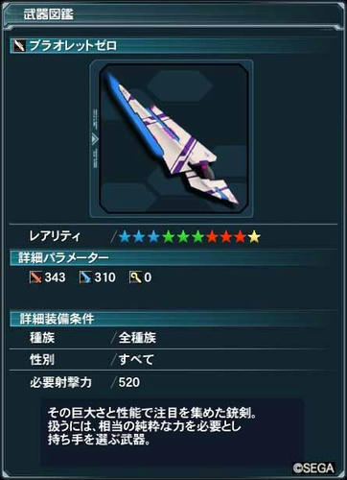Click the red striking attack icon next to 343

click(x=35, y=277)
